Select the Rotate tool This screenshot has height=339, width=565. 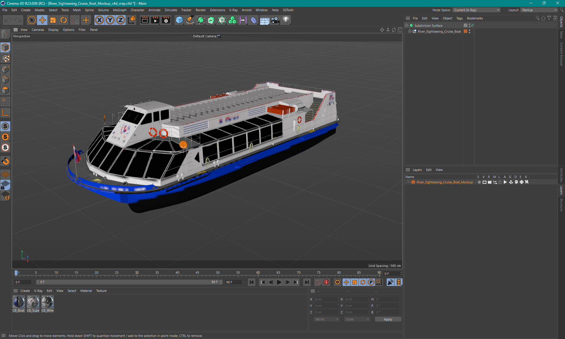[x=64, y=20]
